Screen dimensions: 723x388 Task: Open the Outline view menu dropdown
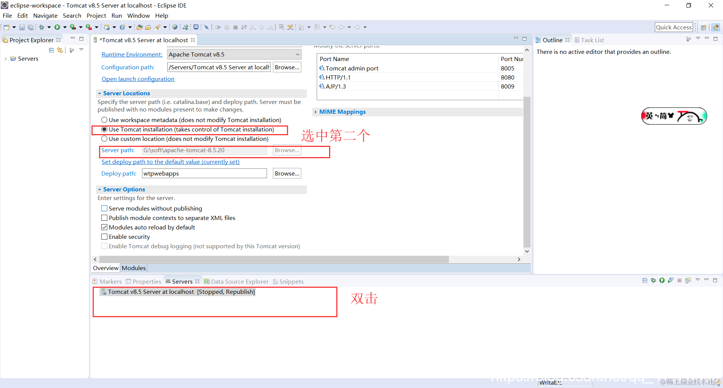coord(698,38)
